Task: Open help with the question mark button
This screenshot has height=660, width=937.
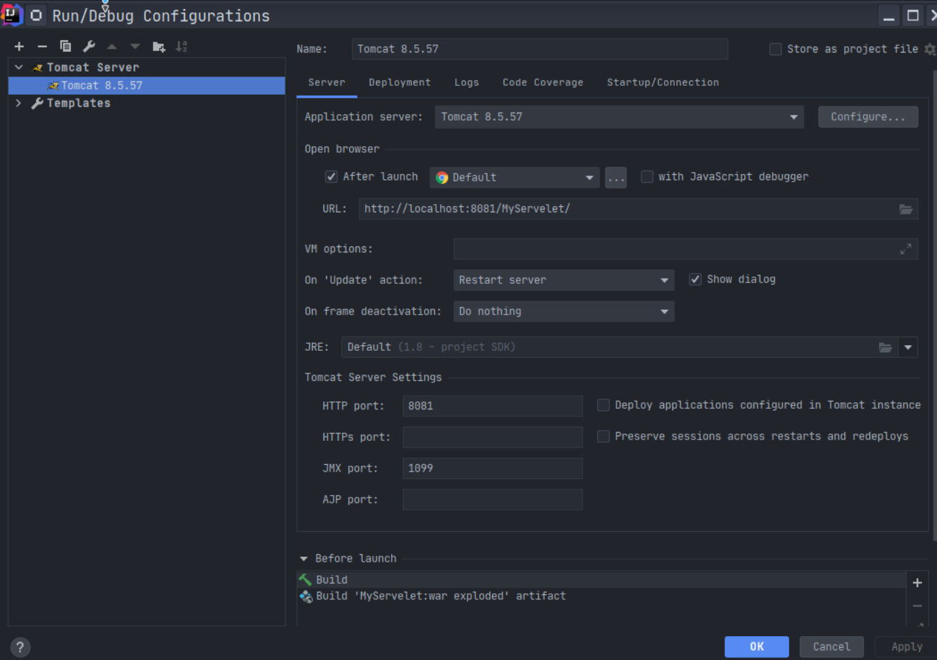Action: pyautogui.click(x=20, y=647)
